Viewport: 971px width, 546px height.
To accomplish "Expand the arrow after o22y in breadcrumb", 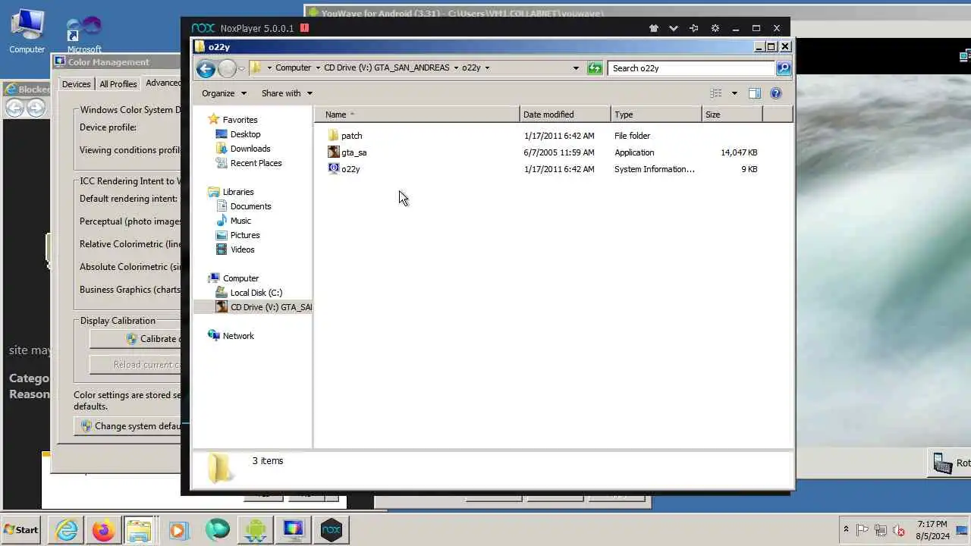I will (x=487, y=67).
